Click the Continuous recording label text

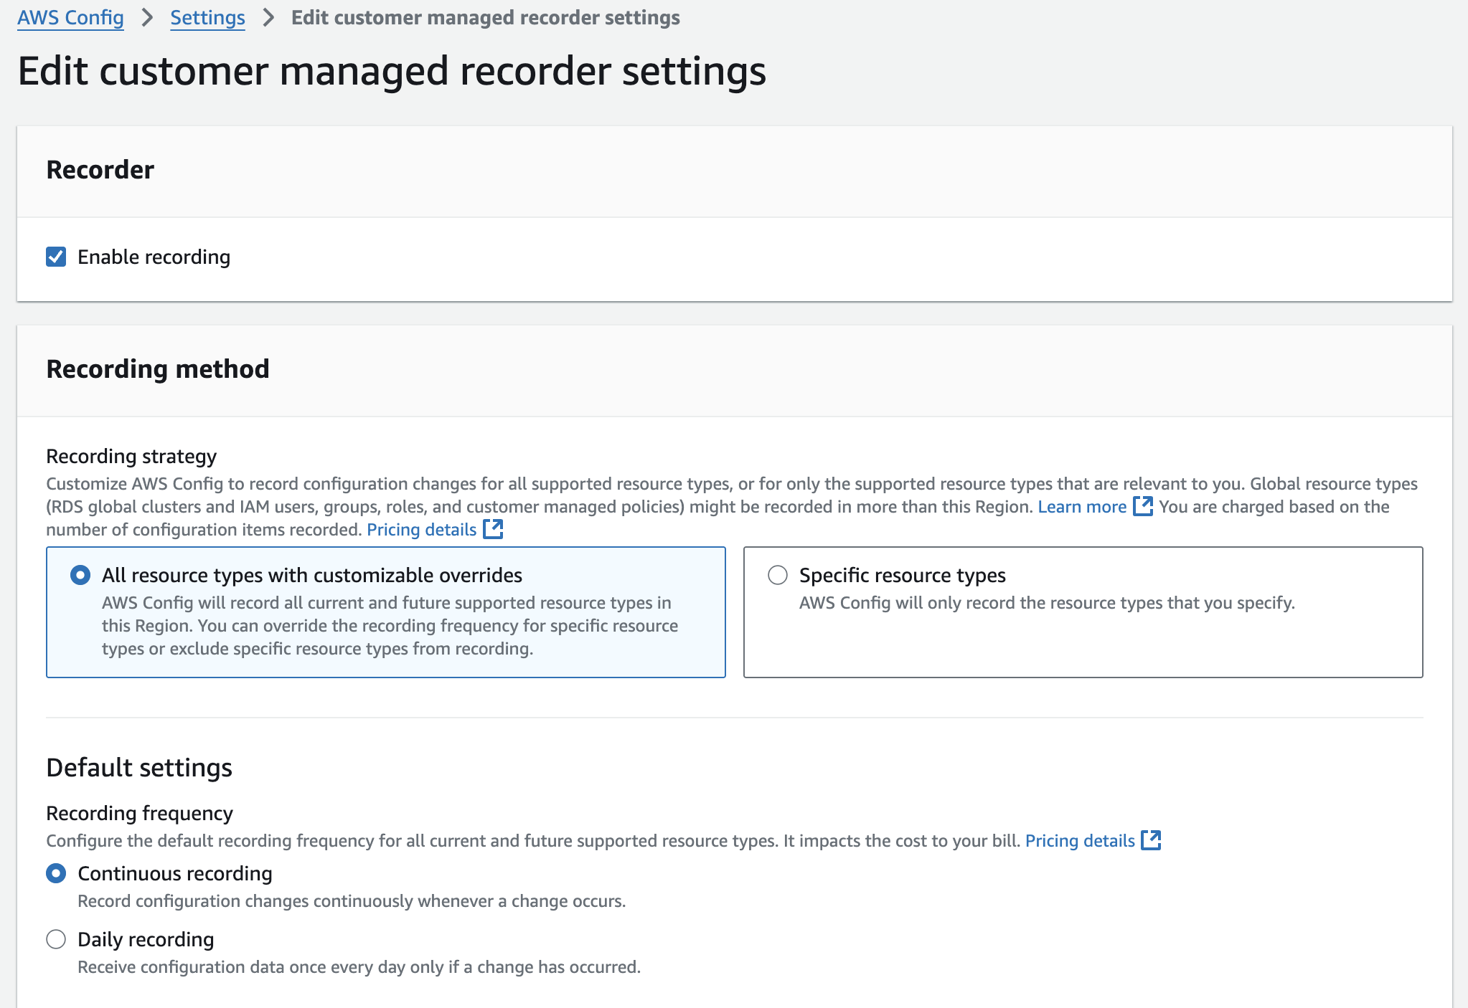(174, 873)
